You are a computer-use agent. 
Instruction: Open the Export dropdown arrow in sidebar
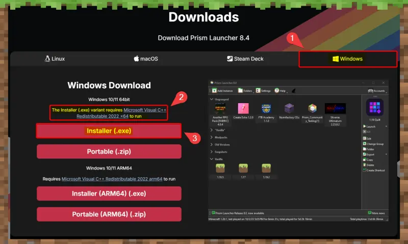point(386,155)
